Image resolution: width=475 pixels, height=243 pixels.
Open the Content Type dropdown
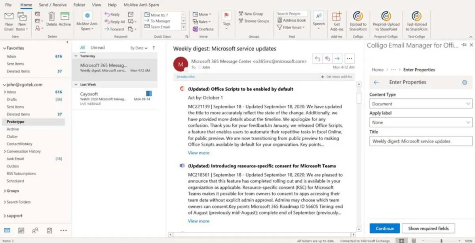coord(421,104)
